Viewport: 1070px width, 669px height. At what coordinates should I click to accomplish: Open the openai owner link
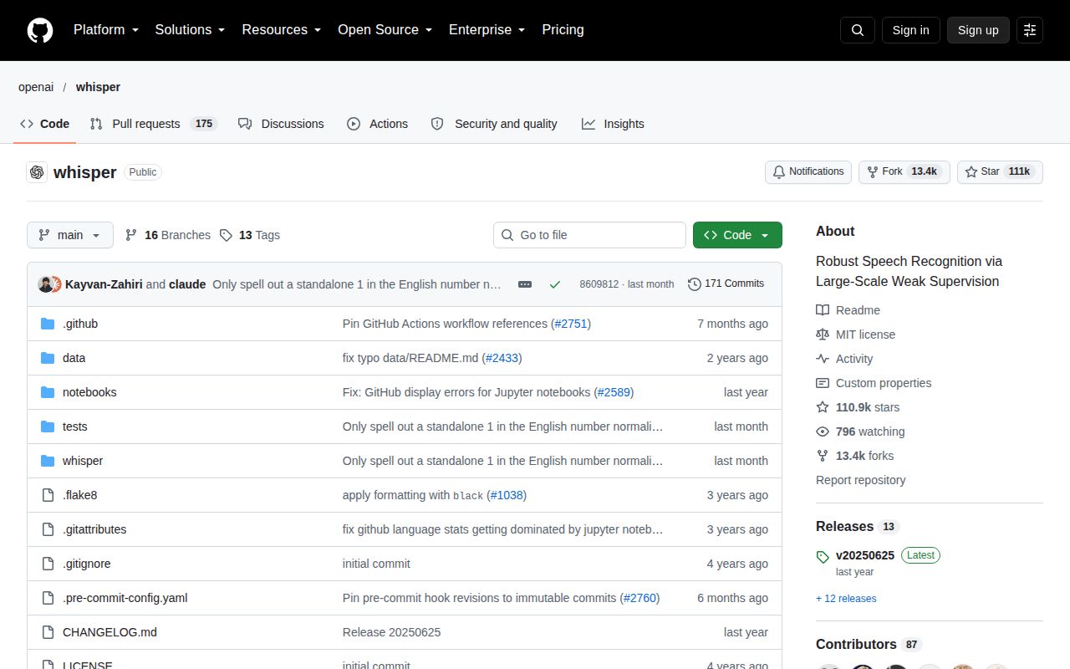pyautogui.click(x=36, y=87)
